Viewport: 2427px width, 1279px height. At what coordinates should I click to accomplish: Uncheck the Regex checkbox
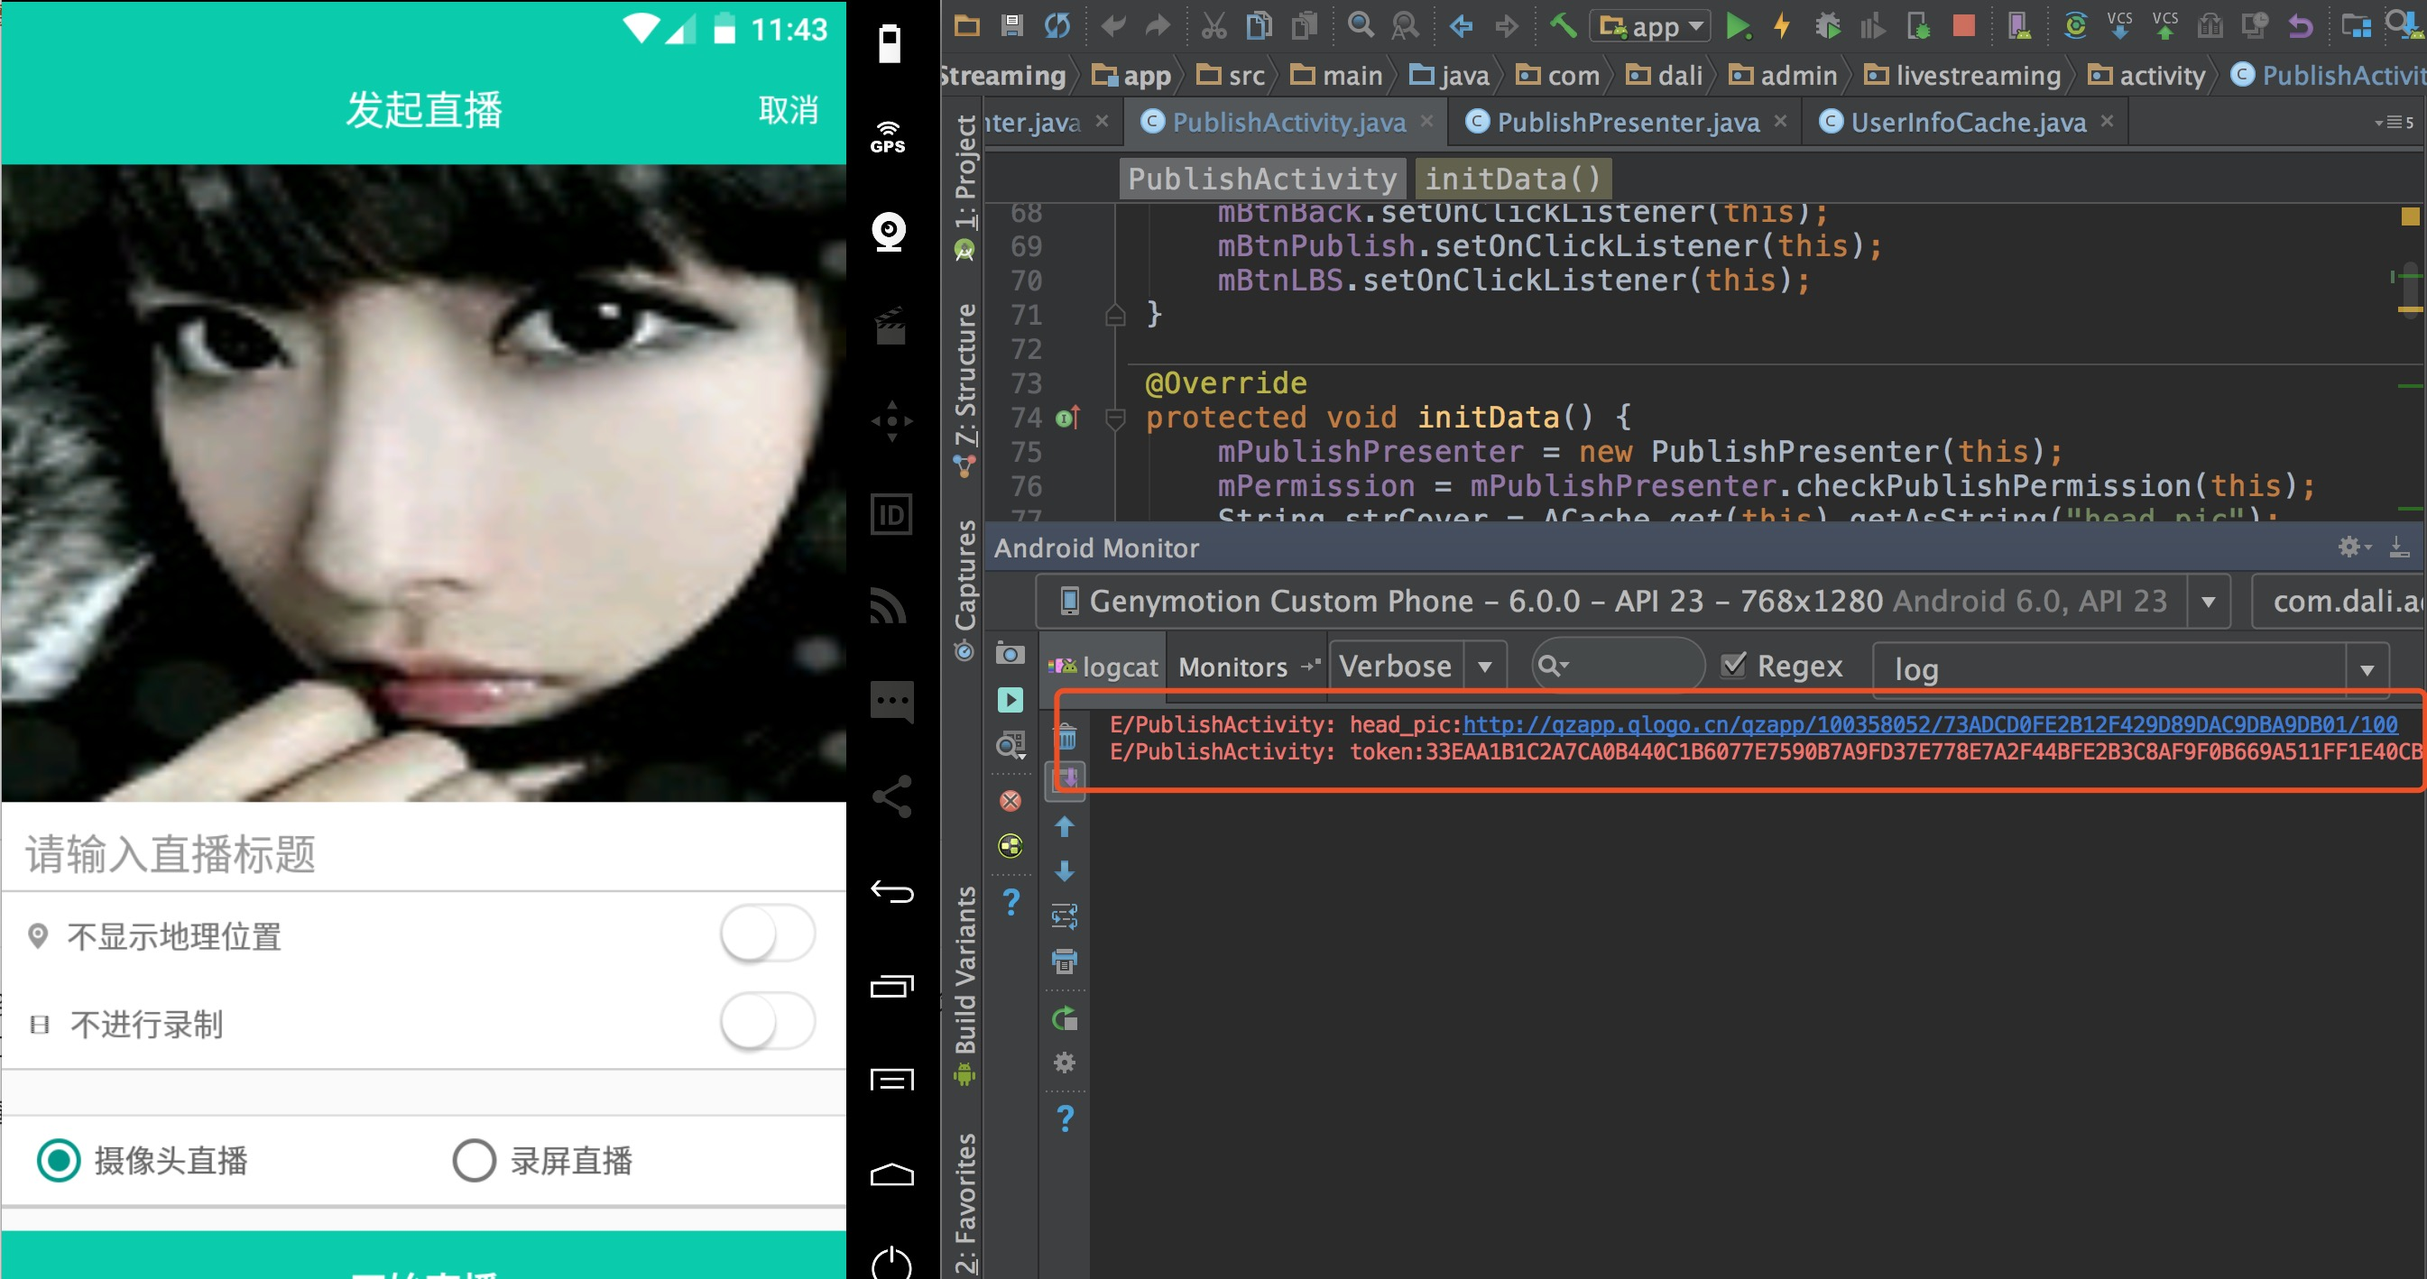click(x=1732, y=666)
